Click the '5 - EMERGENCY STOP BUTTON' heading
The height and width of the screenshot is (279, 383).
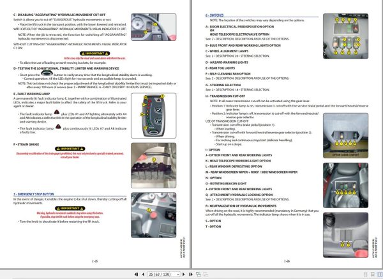point(33,194)
